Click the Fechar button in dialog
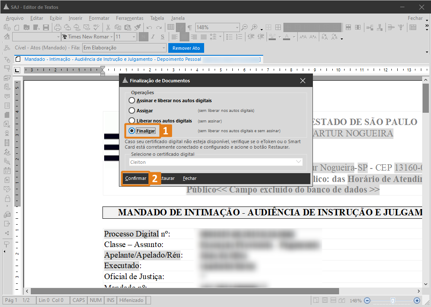Screen dimensions: 431x307 pos(190,179)
